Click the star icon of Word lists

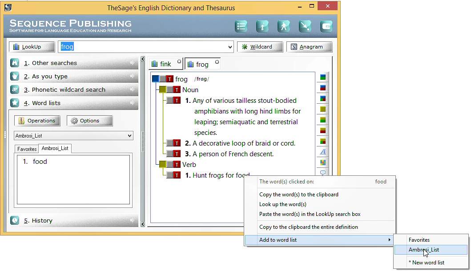coord(15,103)
